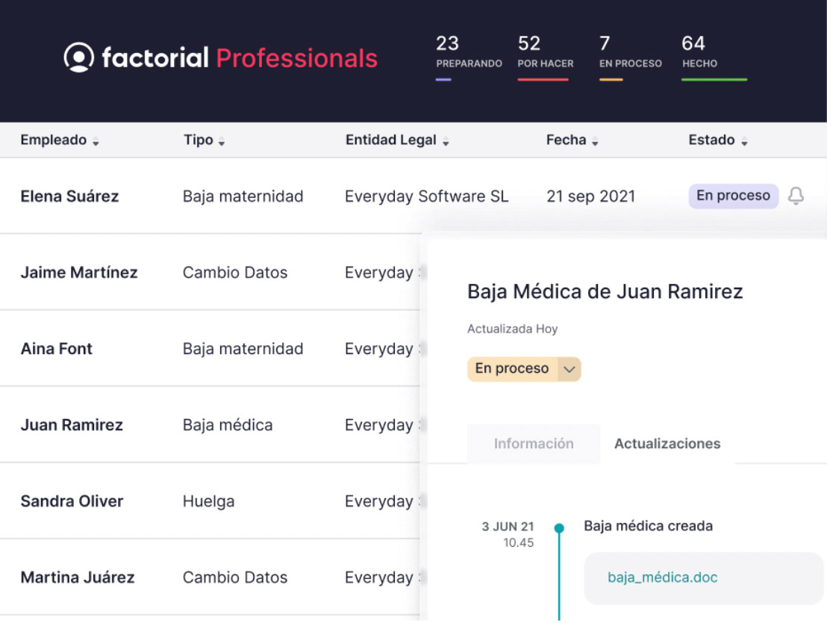Image resolution: width=827 pixels, height=623 pixels.
Task: Click the green Hecho status bar
Action: [x=714, y=78]
